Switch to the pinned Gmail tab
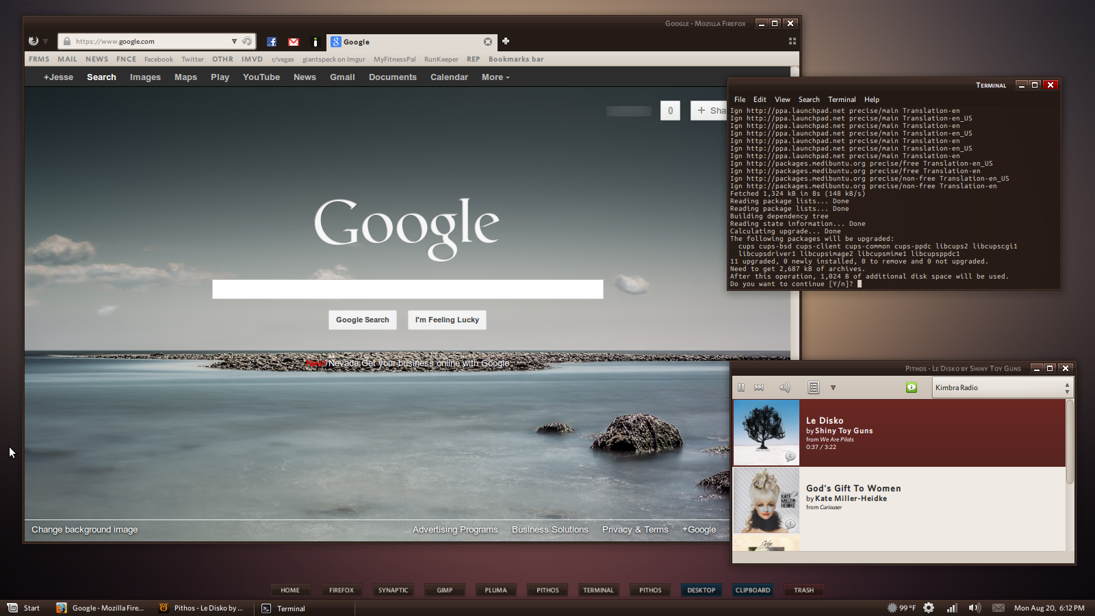Viewport: 1095px width, 616px height. pos(294,42)
